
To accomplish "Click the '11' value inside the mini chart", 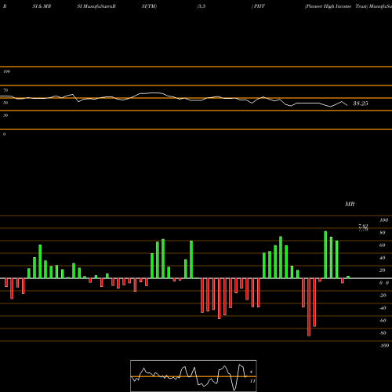I will click(x=252, y=381).
